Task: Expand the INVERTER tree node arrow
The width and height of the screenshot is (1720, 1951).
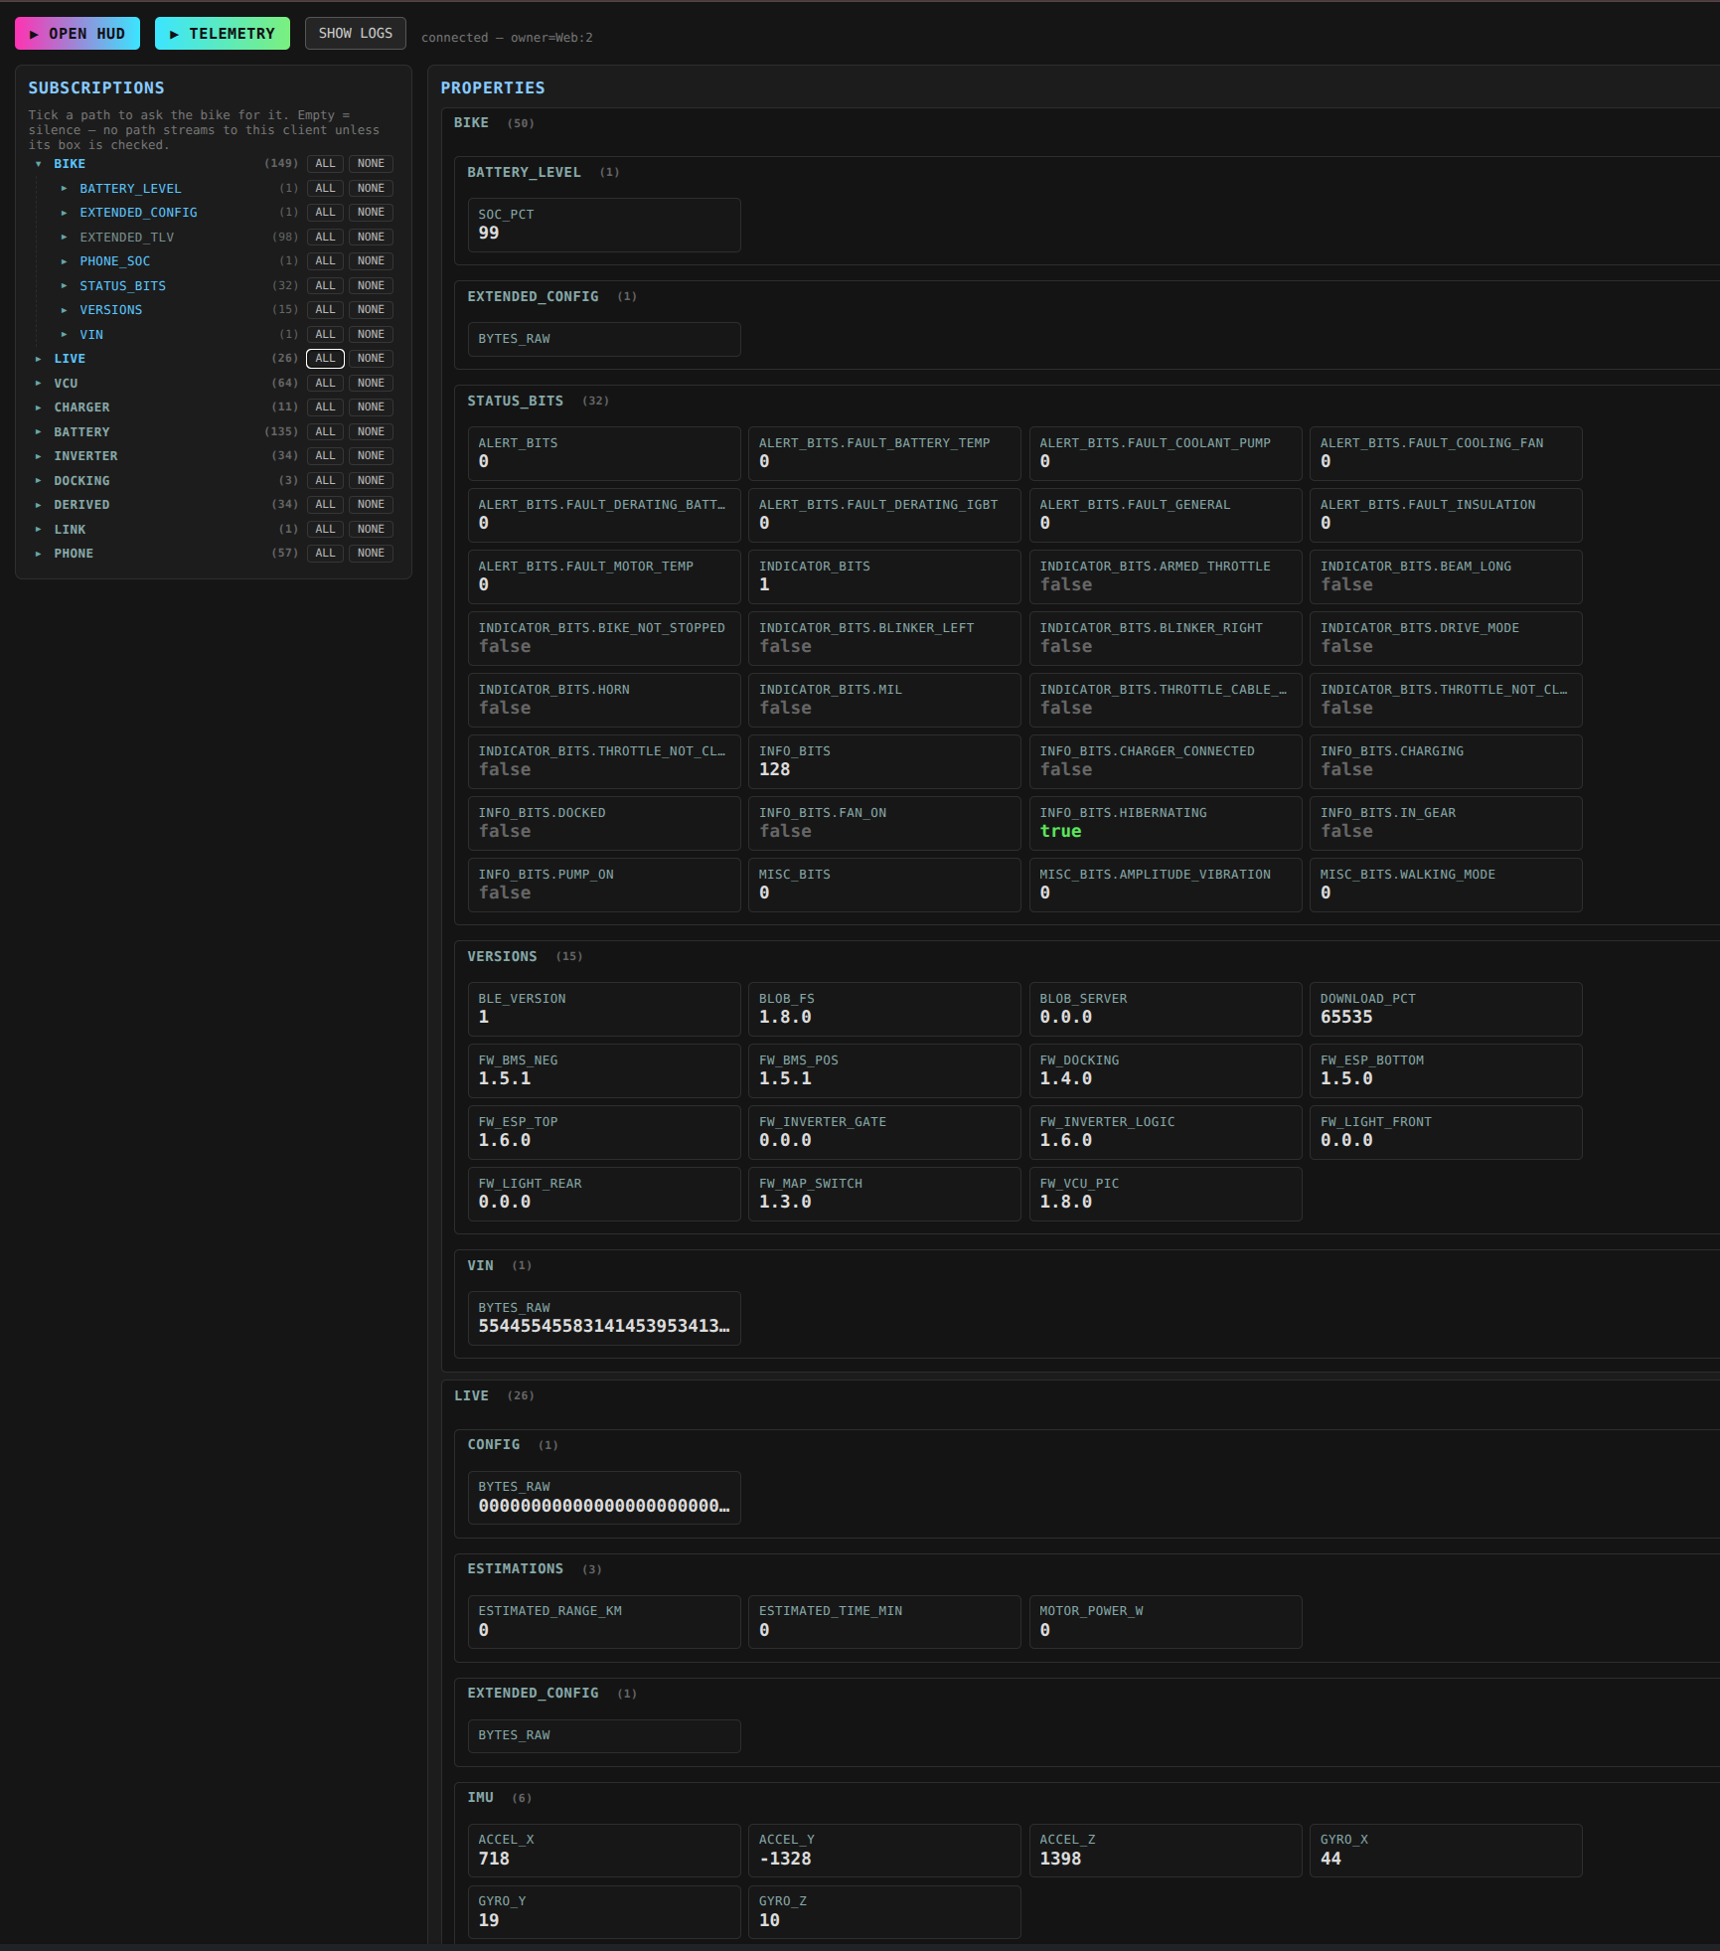Action: point(39,456)
